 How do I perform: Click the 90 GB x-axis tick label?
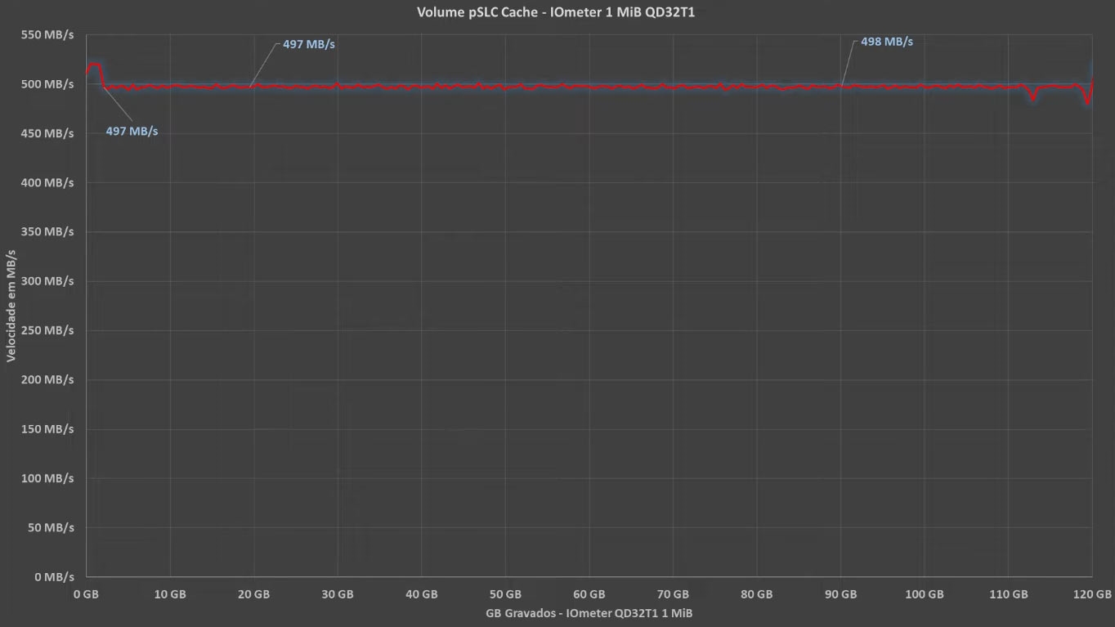(x=840, y=594)
